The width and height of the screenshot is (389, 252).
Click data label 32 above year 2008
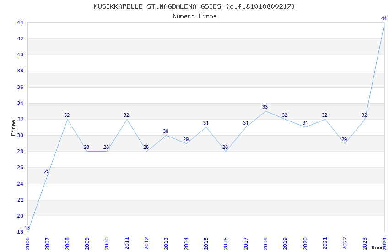(67, 115)
